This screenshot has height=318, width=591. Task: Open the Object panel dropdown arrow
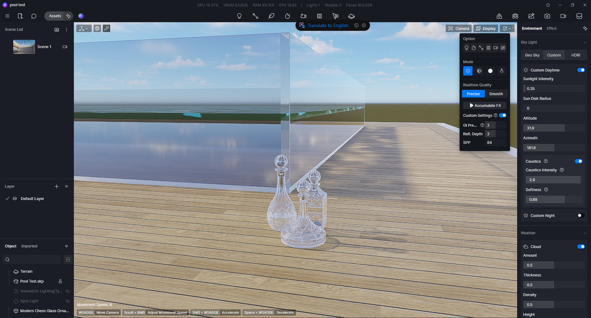click(x=66, y=246)
